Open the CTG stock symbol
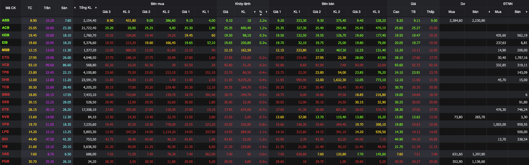The image size is (529, 165). [x=6, y=57]
